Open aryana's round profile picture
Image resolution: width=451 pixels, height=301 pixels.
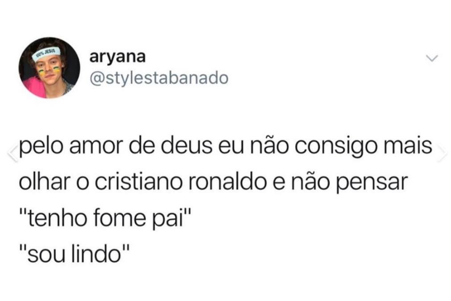tap(50, 68)
